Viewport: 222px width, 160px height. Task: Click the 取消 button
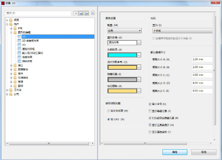point(204,152)
